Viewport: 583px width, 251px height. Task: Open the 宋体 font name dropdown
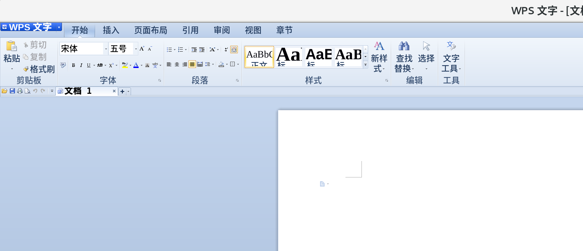[106, 49]
